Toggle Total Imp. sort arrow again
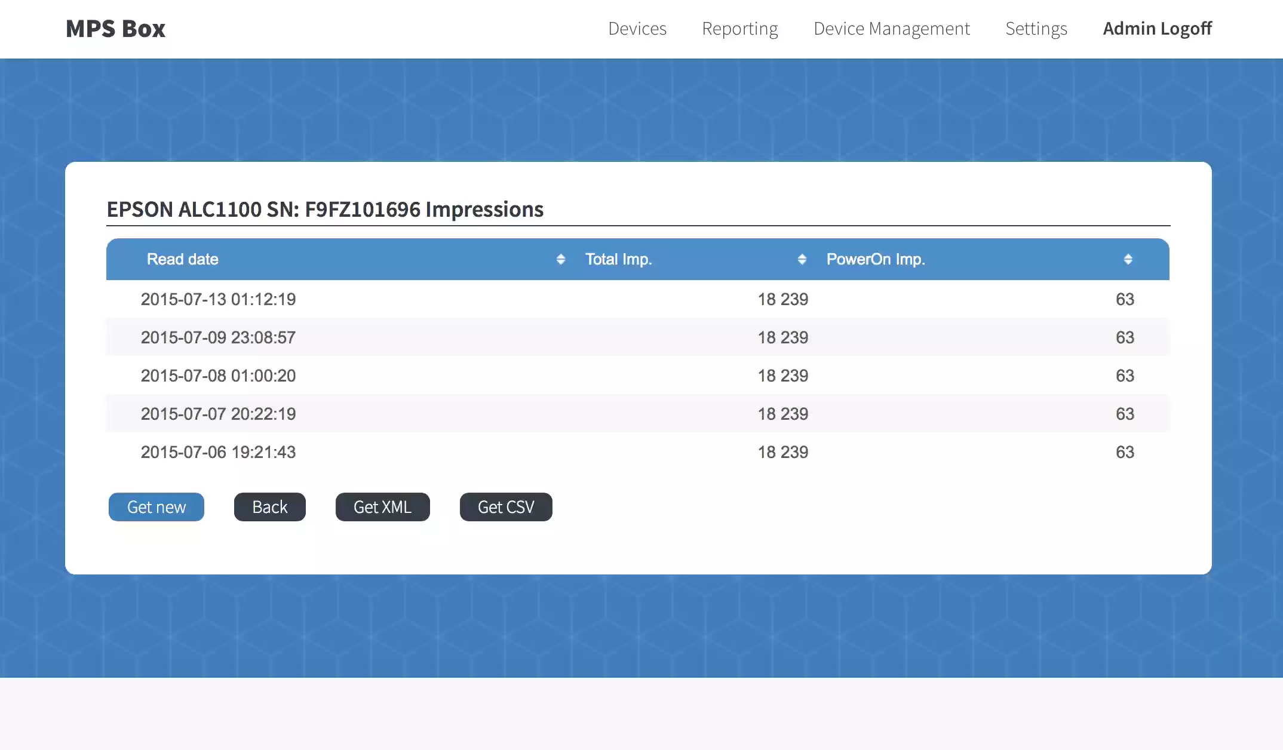Screen dimensions: 1283x750 point(802,259)
